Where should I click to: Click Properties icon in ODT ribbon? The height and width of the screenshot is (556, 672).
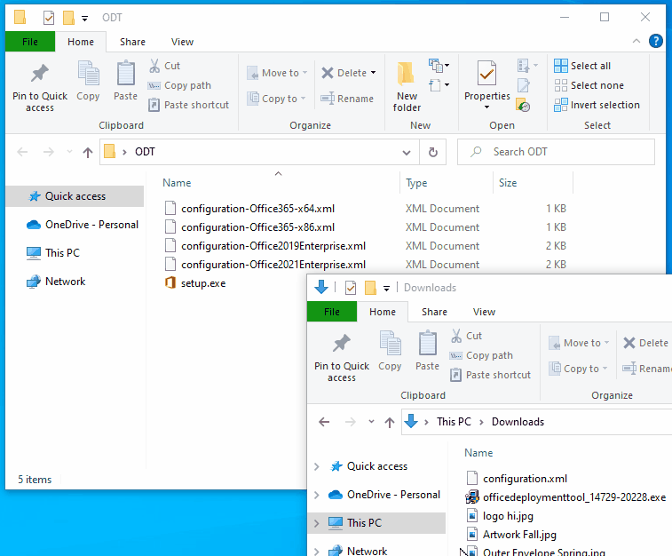(x=486, y=74)
